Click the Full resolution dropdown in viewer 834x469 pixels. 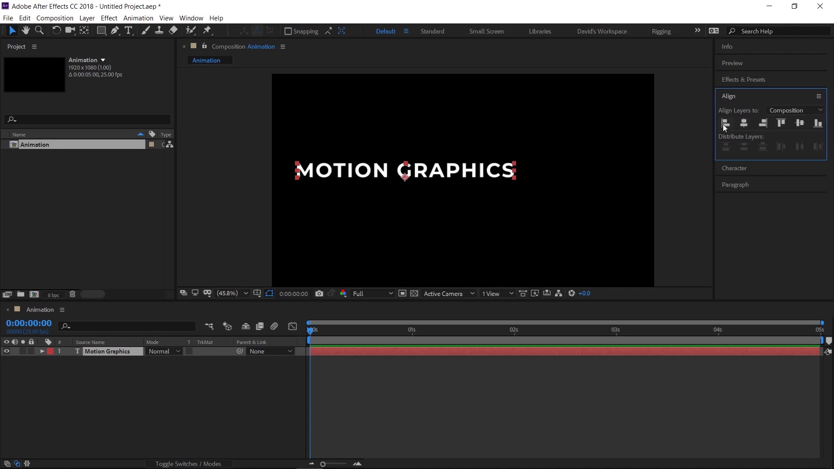click(372, 293)
